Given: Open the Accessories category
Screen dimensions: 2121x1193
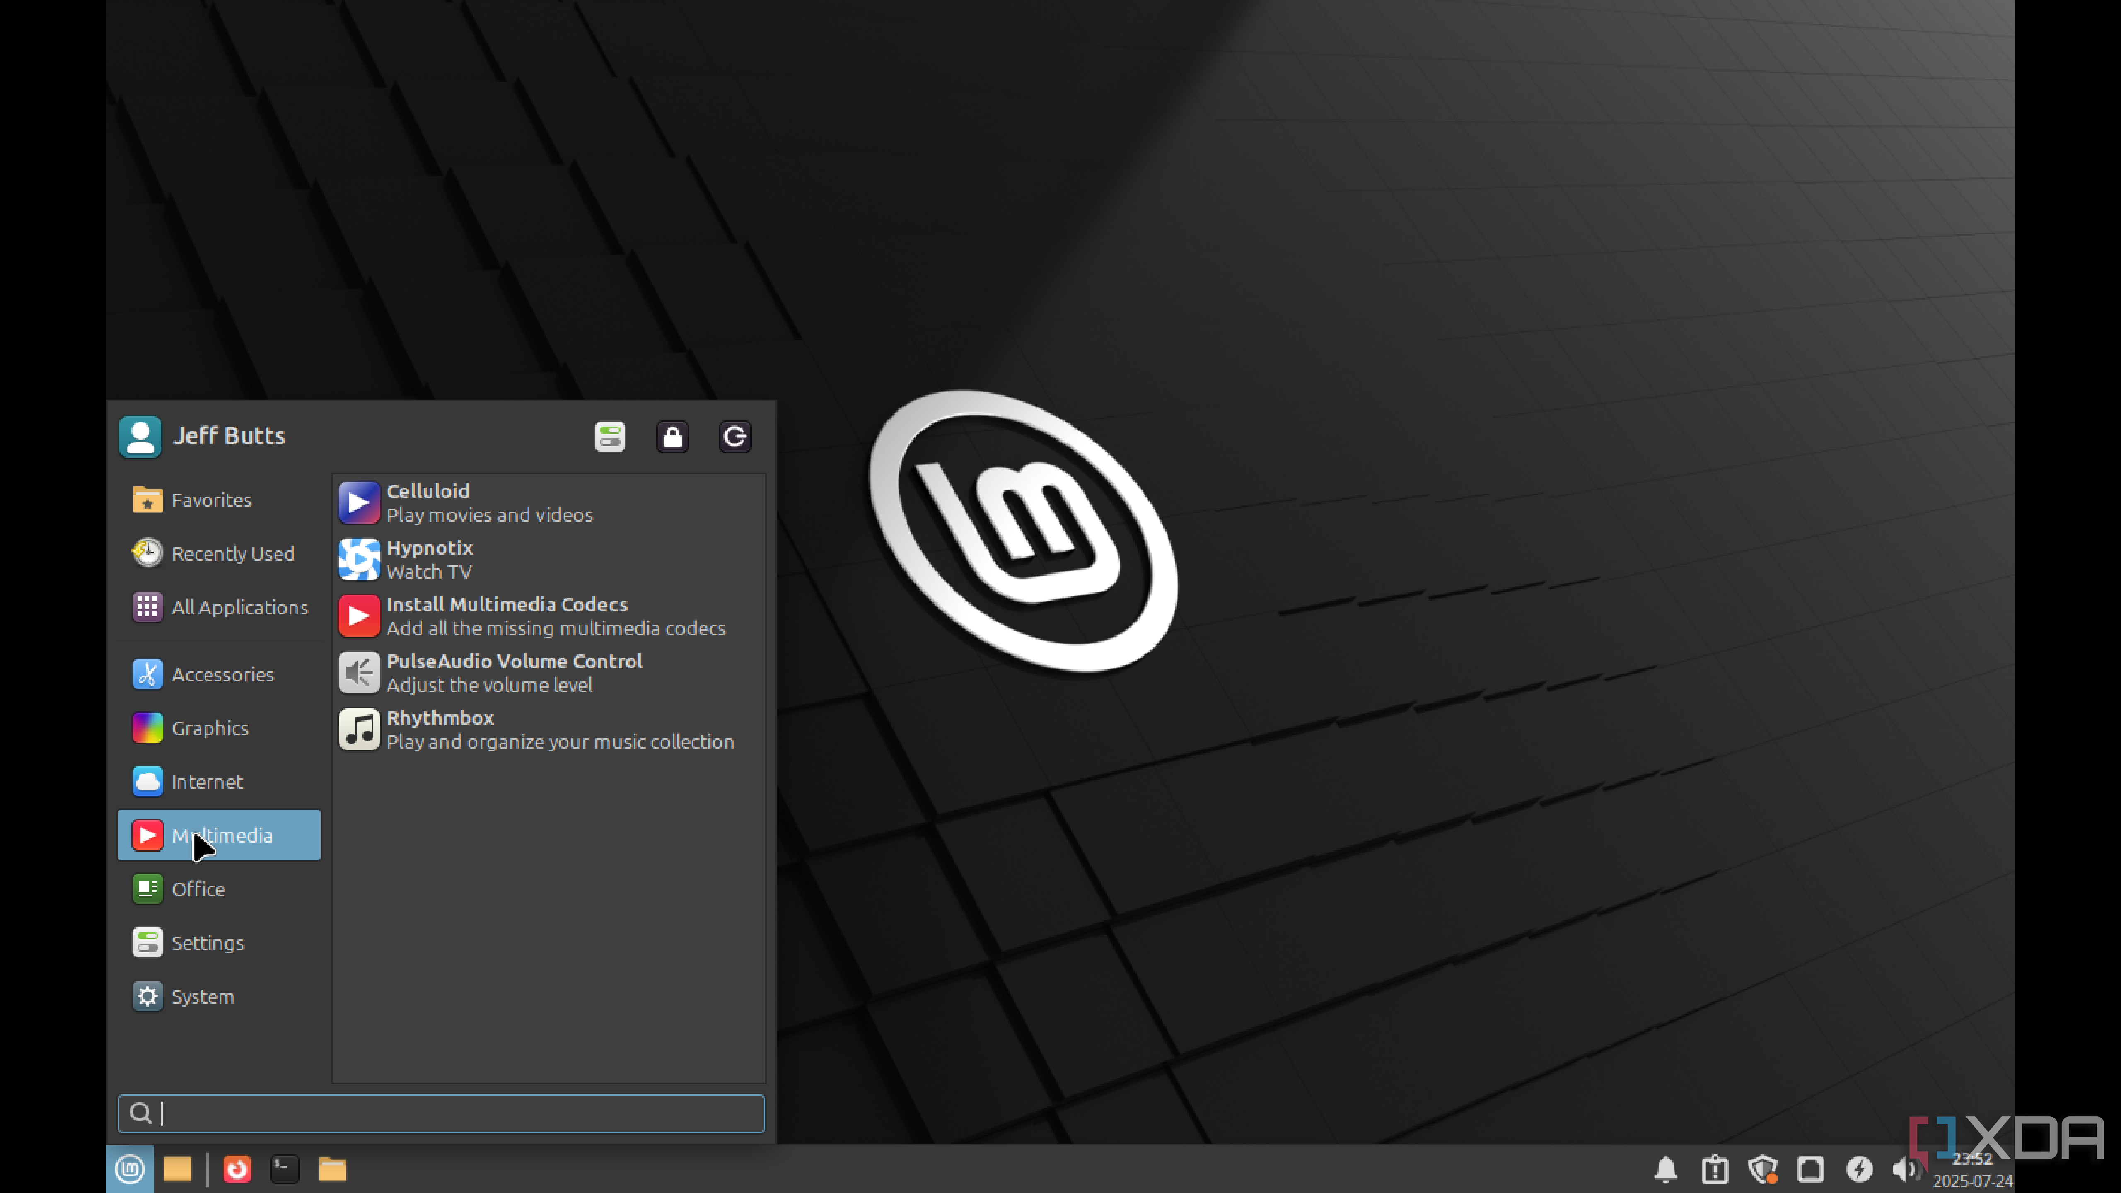Looking at the screenshot, I should 222,674.
